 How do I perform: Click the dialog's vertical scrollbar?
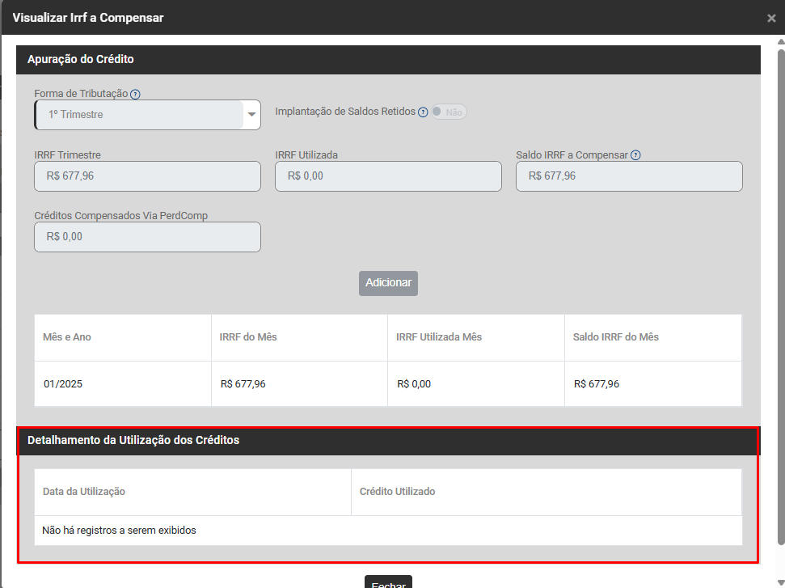click(x=779, y=291)
